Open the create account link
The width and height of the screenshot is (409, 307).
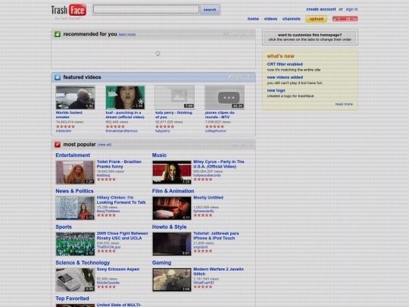[x=321, y=9]
